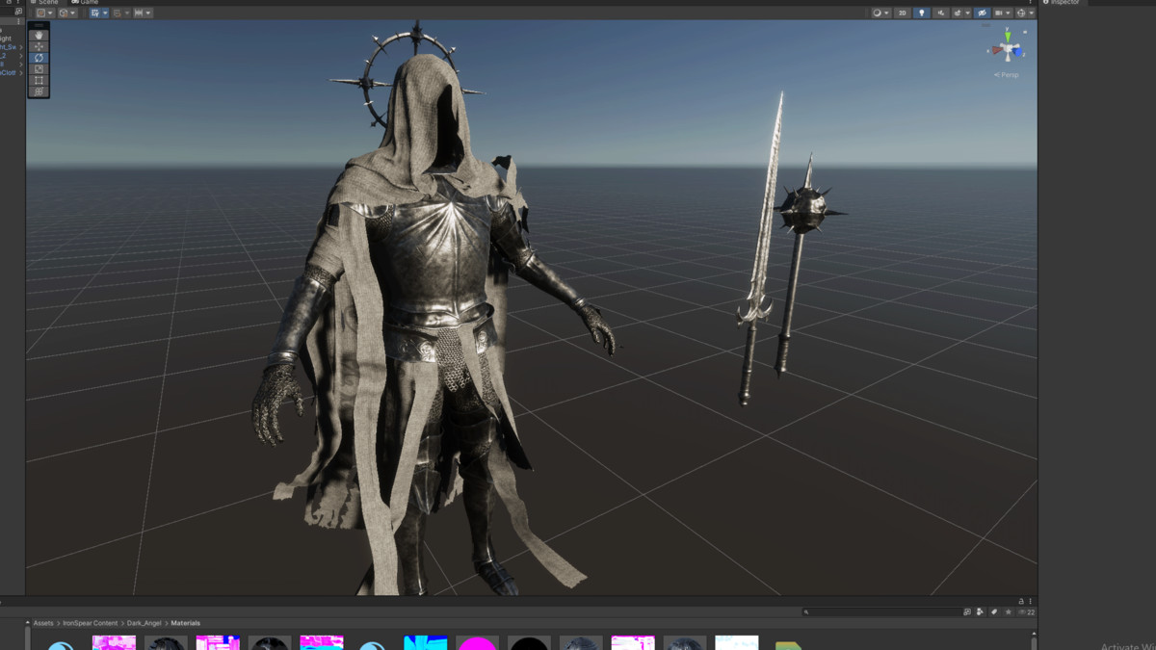Open the Gizmos dropdown arrow
1156x650 pixels.
tap(1032, 13)
